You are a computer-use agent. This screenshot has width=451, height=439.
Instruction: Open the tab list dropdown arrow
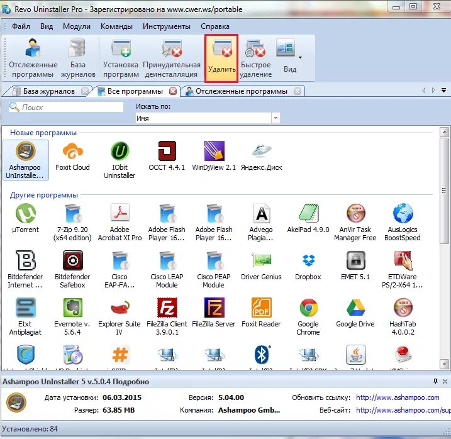pyautogui.click(x=443, y=91)
